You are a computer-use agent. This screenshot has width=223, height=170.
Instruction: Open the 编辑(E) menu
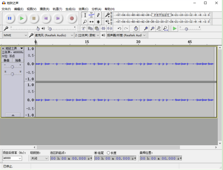[19, 9]
